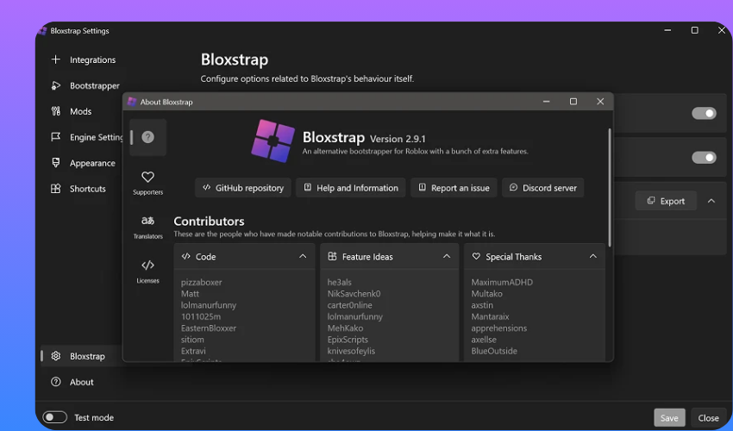This screenshot has width=733, height=431.
Task: Click the About Bloxstrap window scrollbar
Action: click(609, 187)
